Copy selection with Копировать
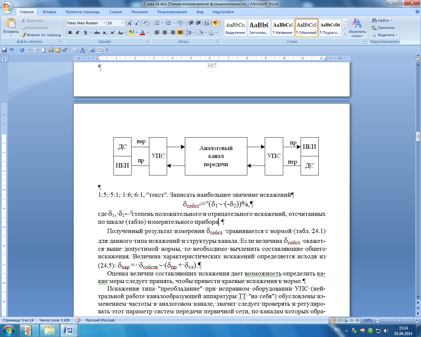The width and height of the screenshot is (421, 337). tap(35, 28)
